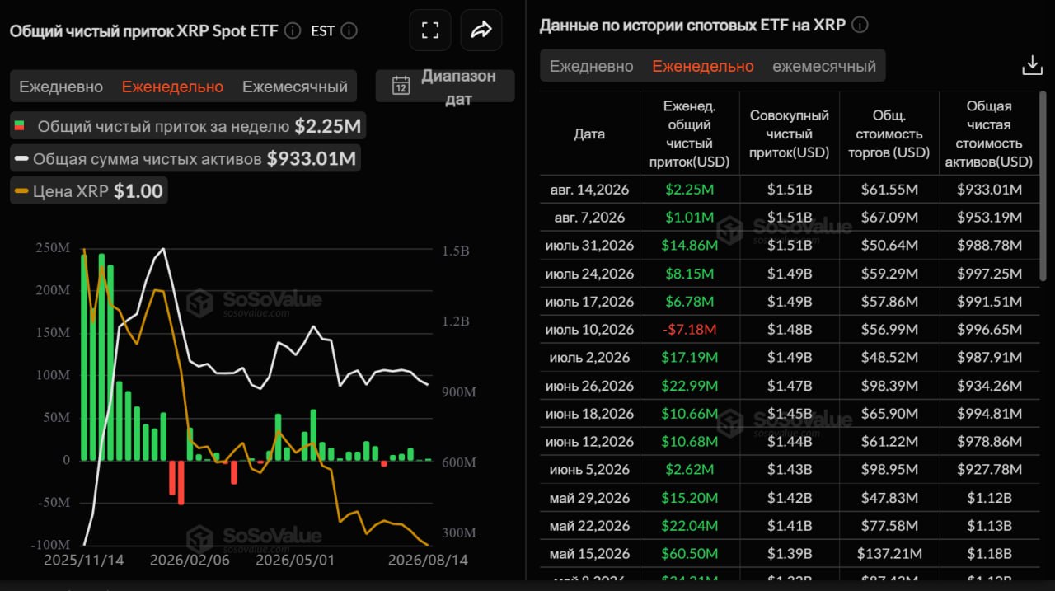Click the авг. 7,2026 date cell

point(589,218)
